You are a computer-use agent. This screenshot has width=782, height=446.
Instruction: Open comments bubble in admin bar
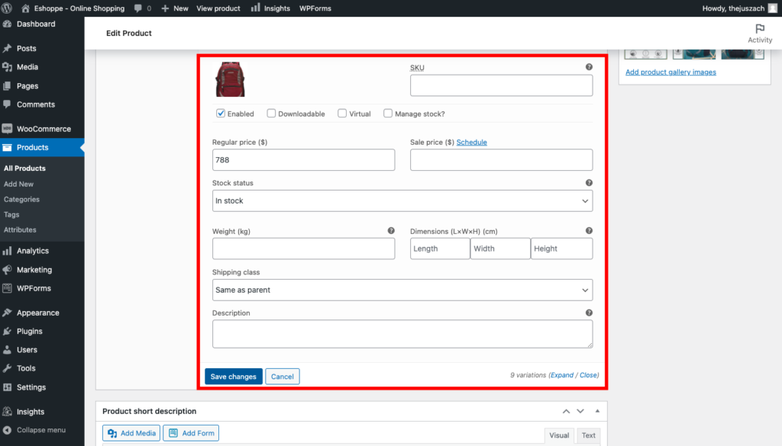click(141, 8)
